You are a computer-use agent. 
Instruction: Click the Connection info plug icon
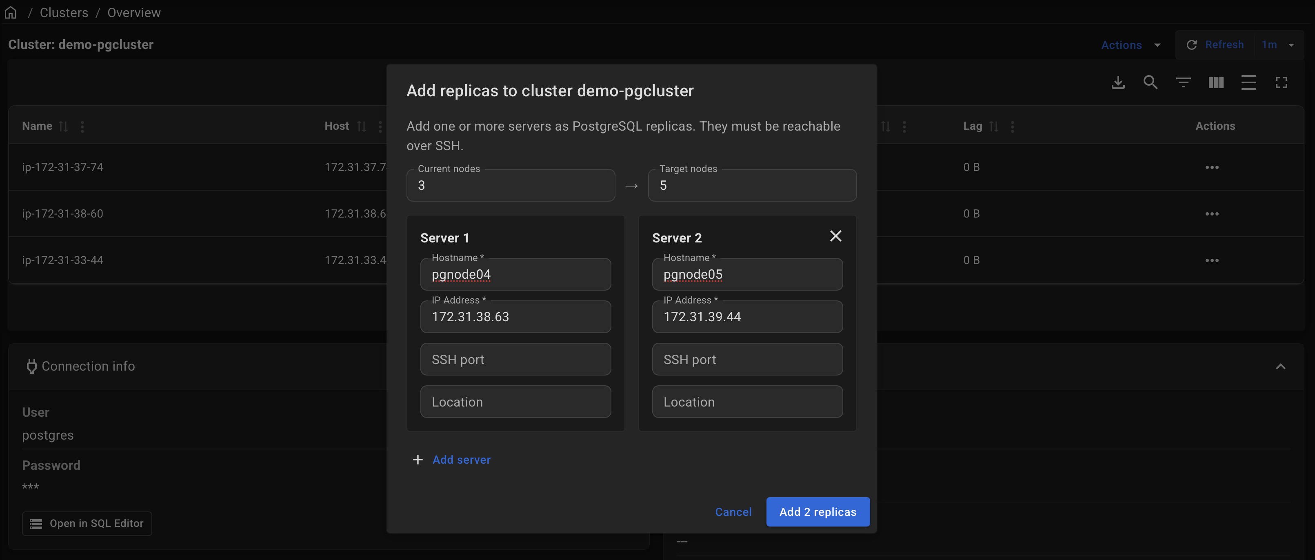tap(32, 367)
